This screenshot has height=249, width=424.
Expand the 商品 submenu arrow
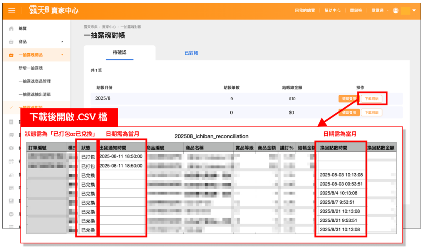tap(62, 42)
